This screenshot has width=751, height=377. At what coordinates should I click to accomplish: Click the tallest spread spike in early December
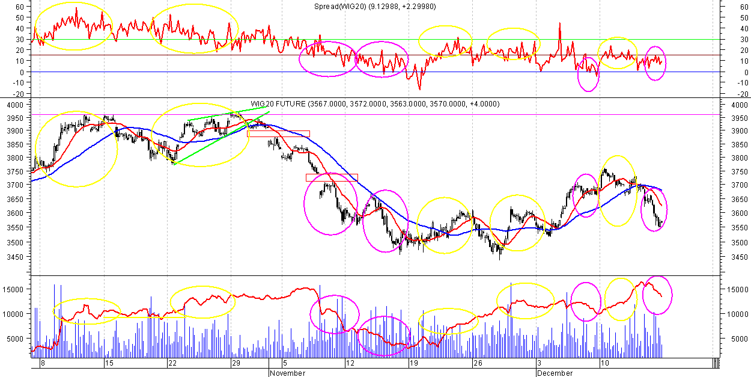pyautogui.click(x=560, y=25)
